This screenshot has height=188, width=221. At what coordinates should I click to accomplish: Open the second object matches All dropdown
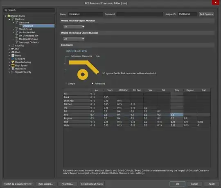tap(74, 39)
